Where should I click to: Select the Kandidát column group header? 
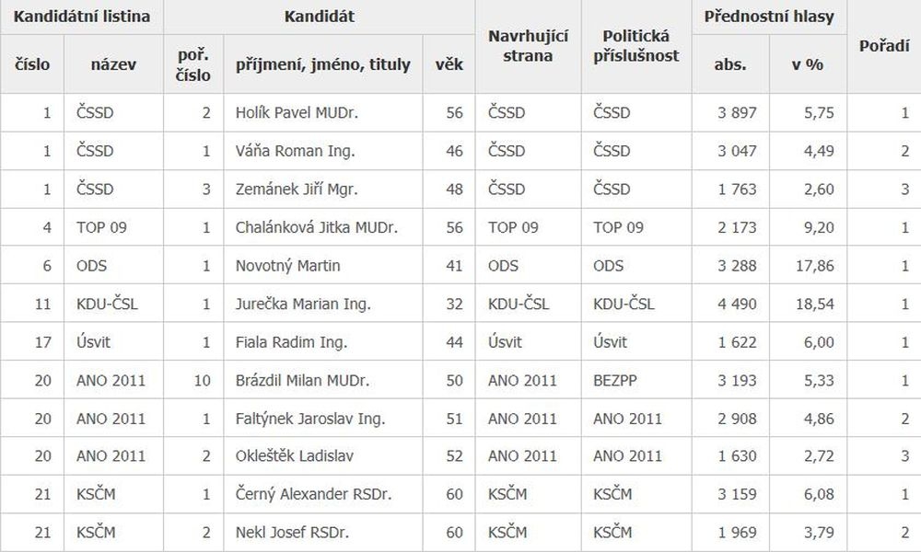[x=319, y=17]
